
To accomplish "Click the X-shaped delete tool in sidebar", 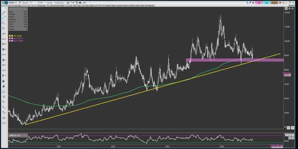I will 4,50.
